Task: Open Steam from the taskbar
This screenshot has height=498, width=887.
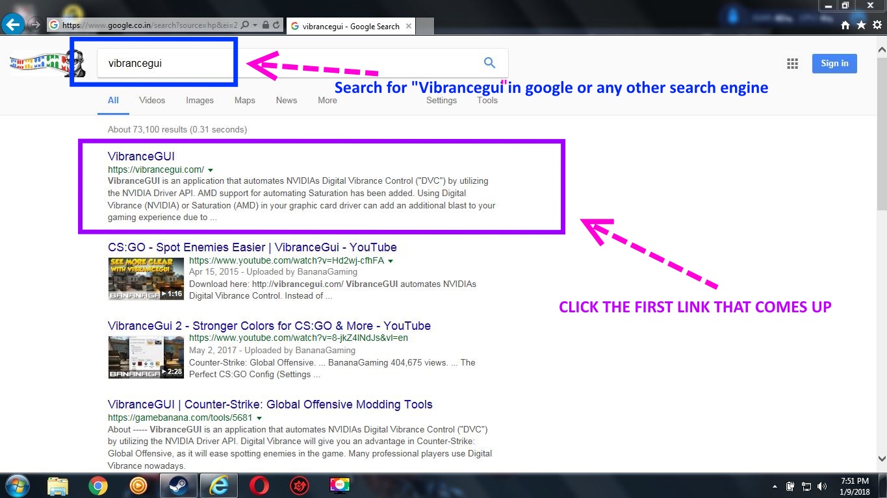Action: coord(178,485)
